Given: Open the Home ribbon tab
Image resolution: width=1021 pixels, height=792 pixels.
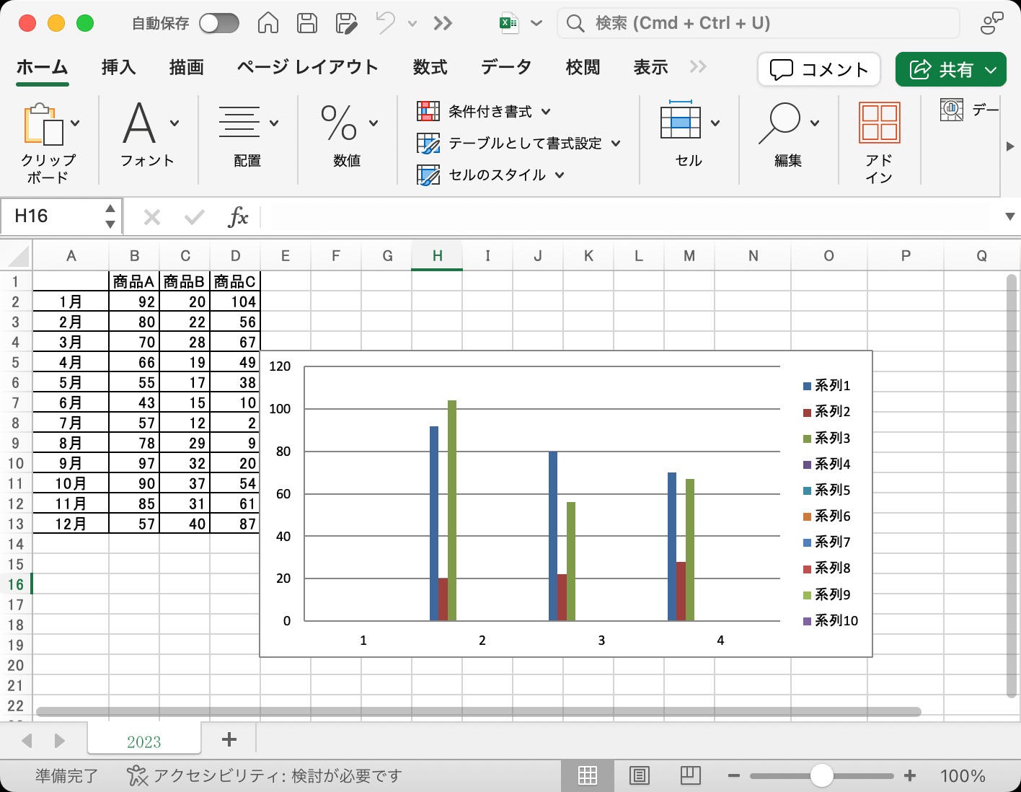Looking at the screenshot, I should (42, 68).
